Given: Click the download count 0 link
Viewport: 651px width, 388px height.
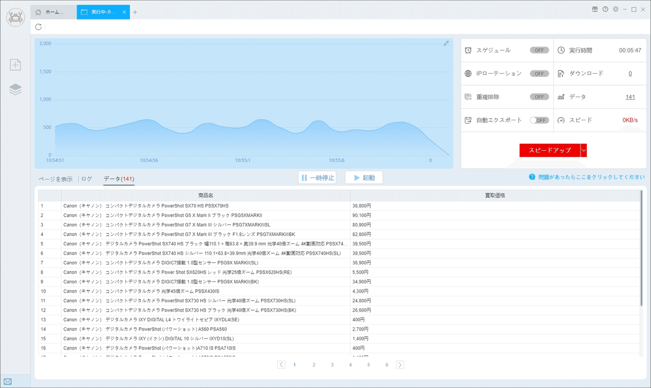Looking at the screenshot, I should [x=630, y=73].
